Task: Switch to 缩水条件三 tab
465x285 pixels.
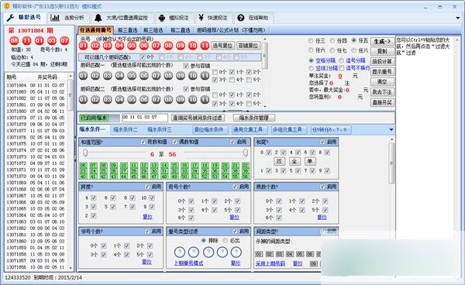Action: pos(160,129)
